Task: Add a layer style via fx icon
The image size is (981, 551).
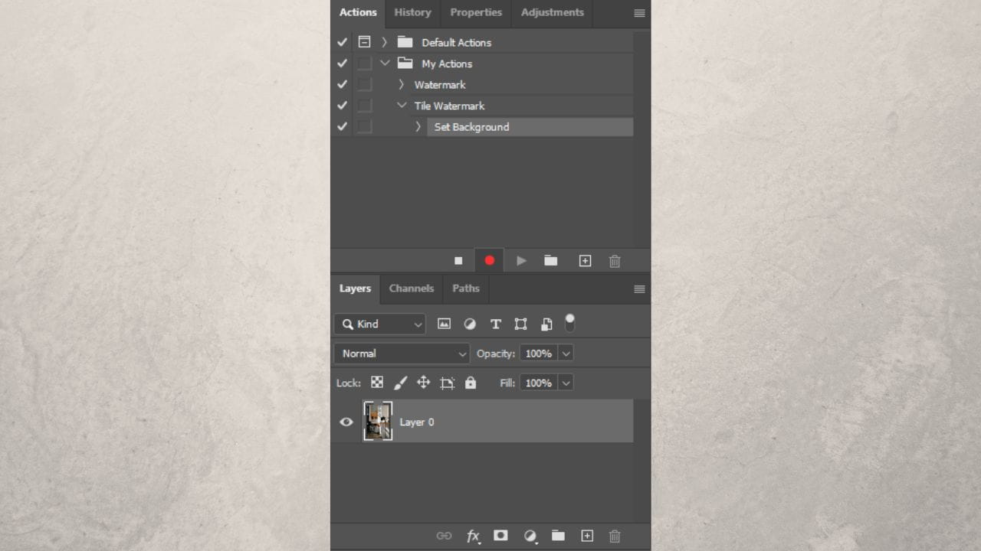Action: point(474,536)
